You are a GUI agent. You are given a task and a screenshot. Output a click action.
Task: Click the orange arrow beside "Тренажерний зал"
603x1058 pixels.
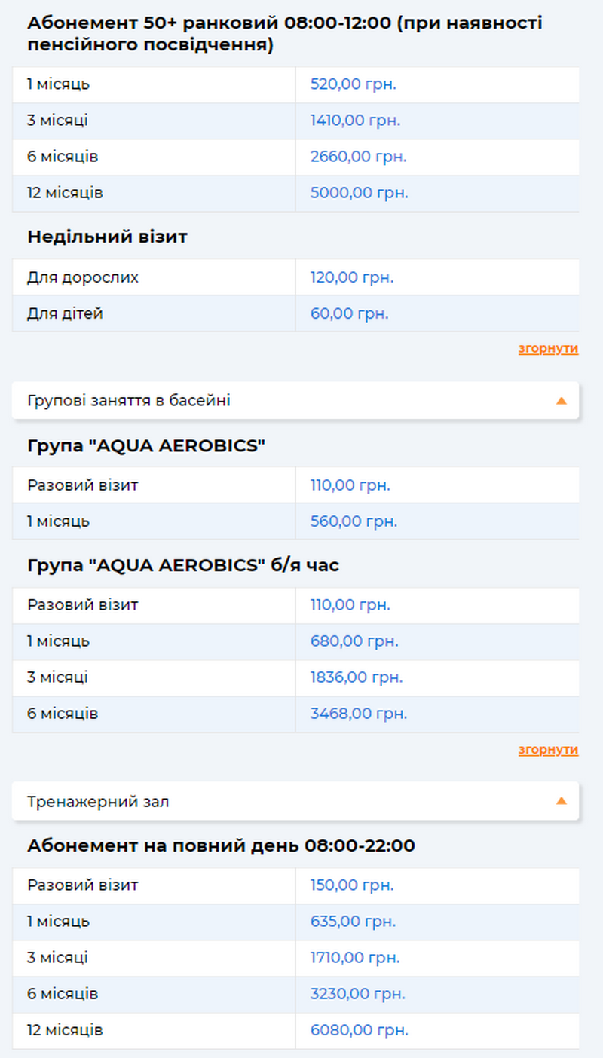pyautogui.click(x=561, y=801)
